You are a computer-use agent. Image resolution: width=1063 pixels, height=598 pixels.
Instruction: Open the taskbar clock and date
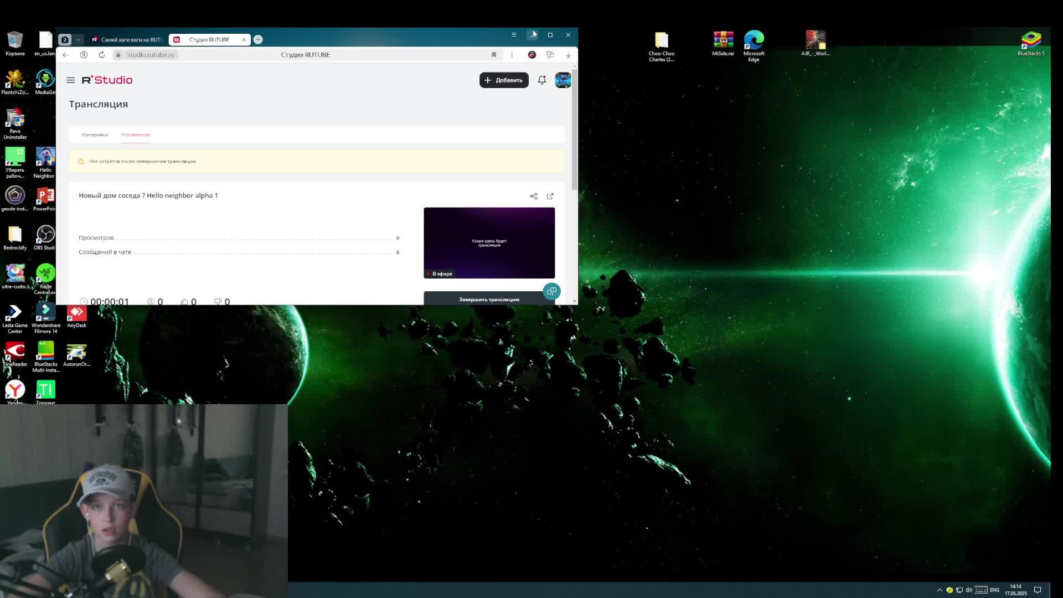(x=1015, y=590)
